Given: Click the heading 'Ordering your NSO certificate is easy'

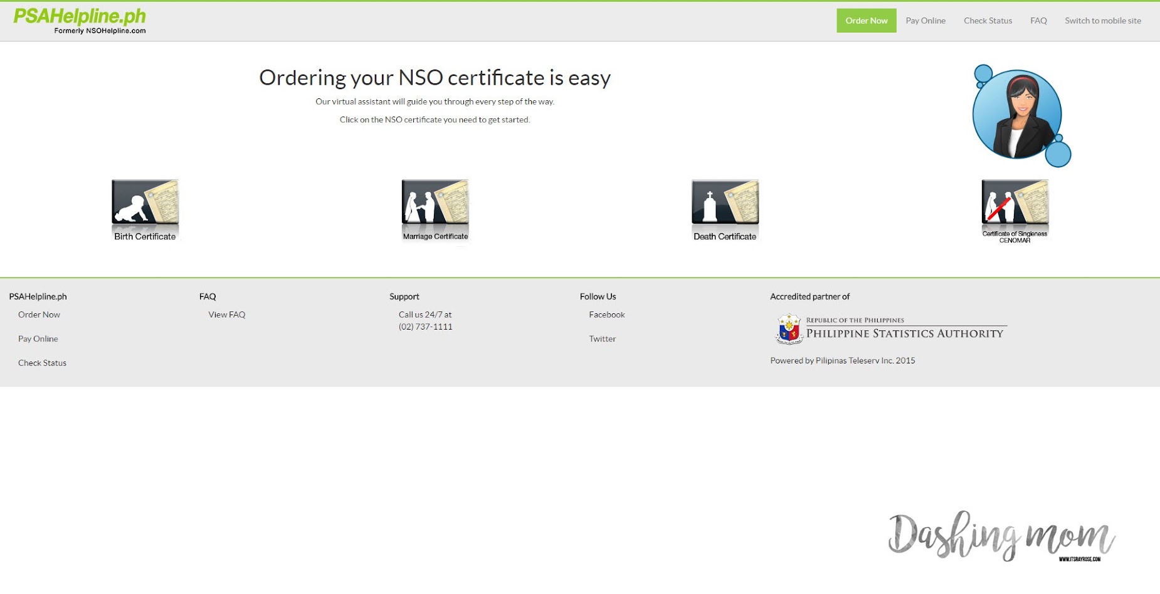Looking at the screenshot, I should pyautogui.click(x=435, y=78).
